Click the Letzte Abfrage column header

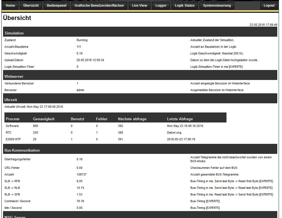(180, 119)
